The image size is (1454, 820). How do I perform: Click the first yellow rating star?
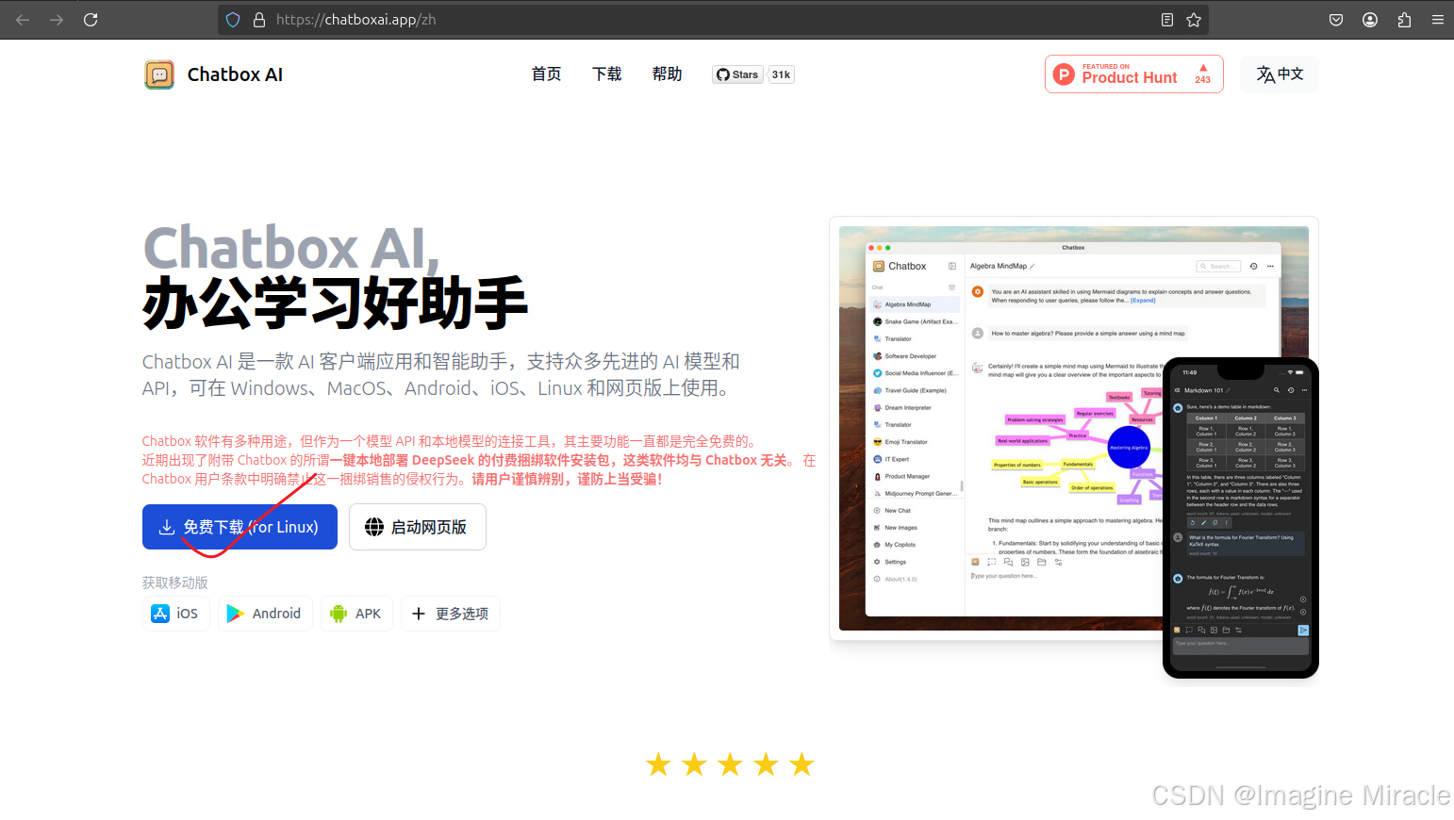(x=658, y=764)
